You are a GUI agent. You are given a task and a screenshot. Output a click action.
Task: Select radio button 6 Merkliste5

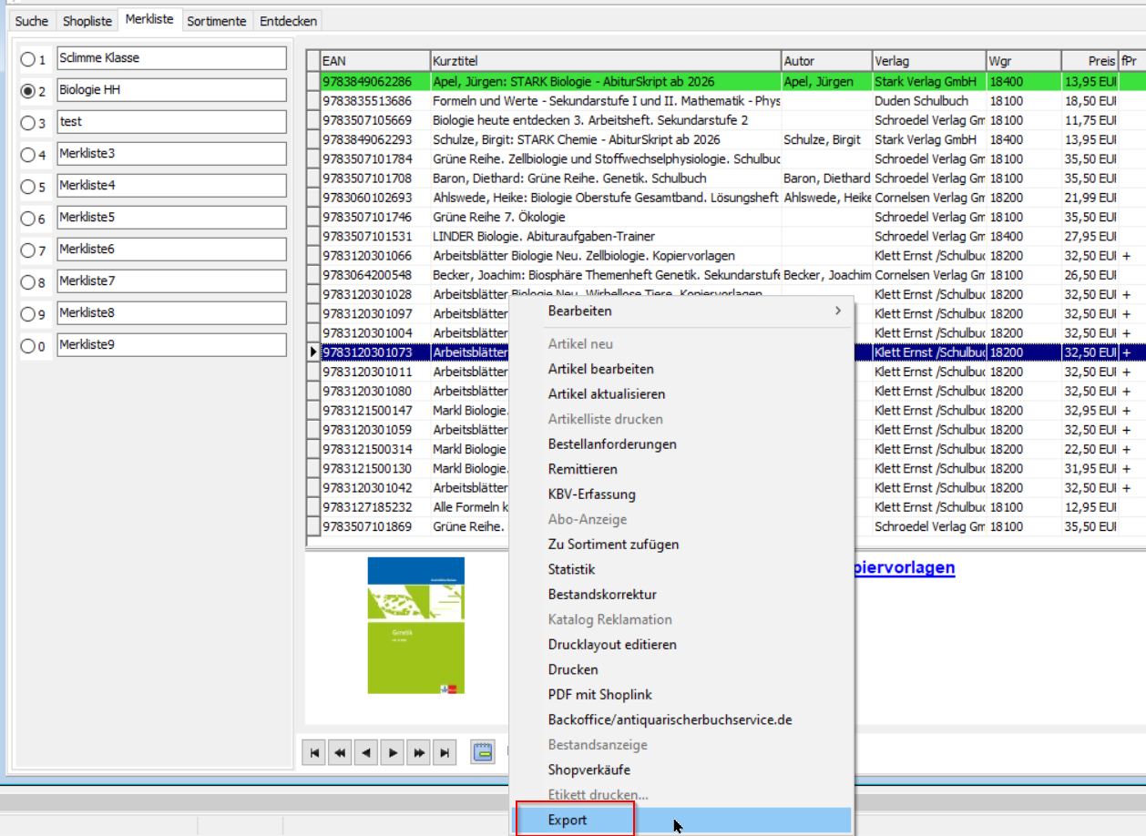pyautogui.click(x=28, y=219)
